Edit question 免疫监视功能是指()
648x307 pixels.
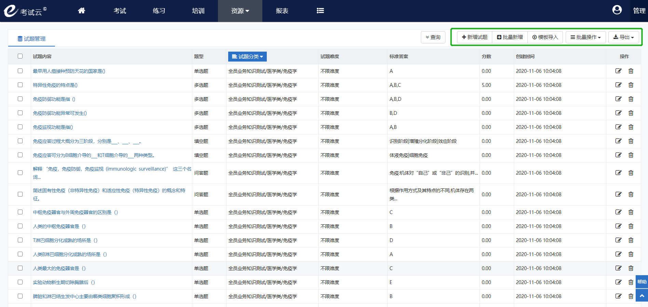[618, 127]
